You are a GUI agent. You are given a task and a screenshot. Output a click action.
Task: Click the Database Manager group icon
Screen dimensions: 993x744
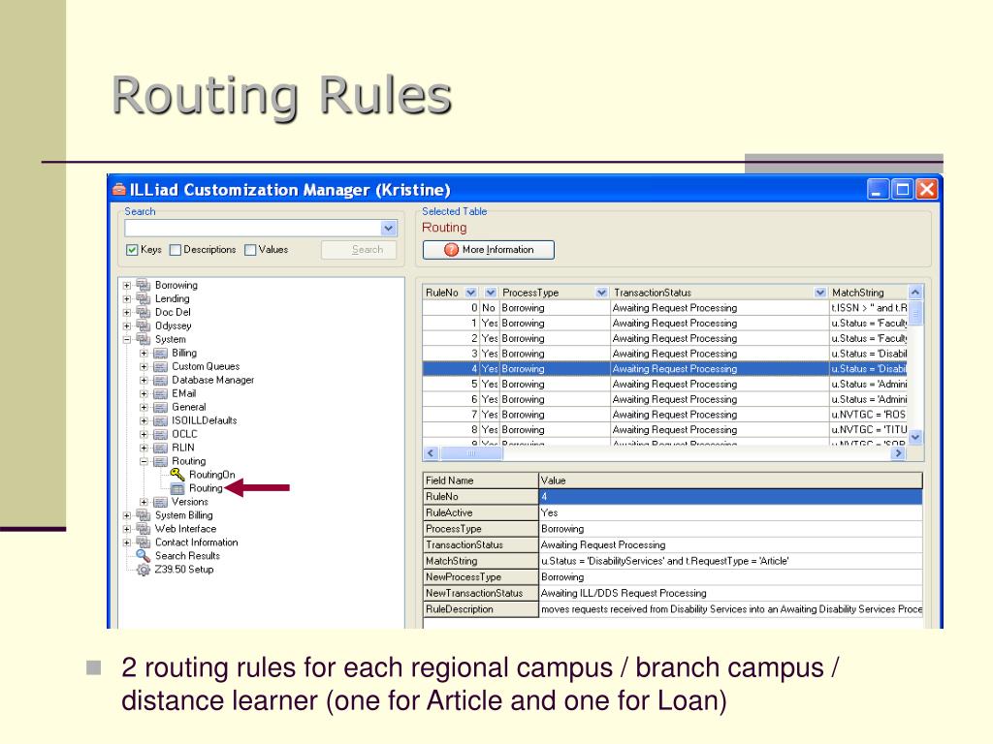point(161,380)
